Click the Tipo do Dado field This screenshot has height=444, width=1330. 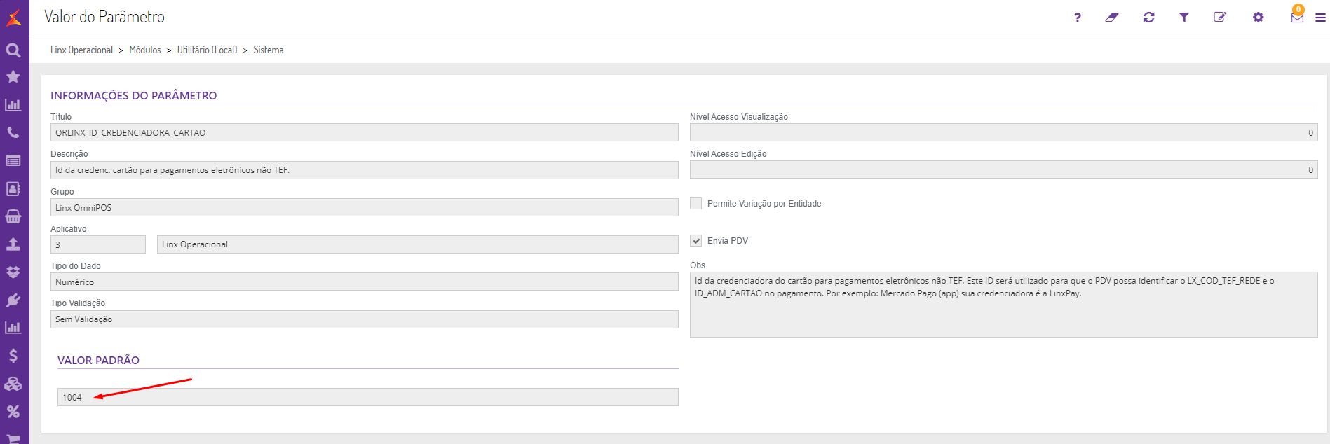(x=364, y=282)
